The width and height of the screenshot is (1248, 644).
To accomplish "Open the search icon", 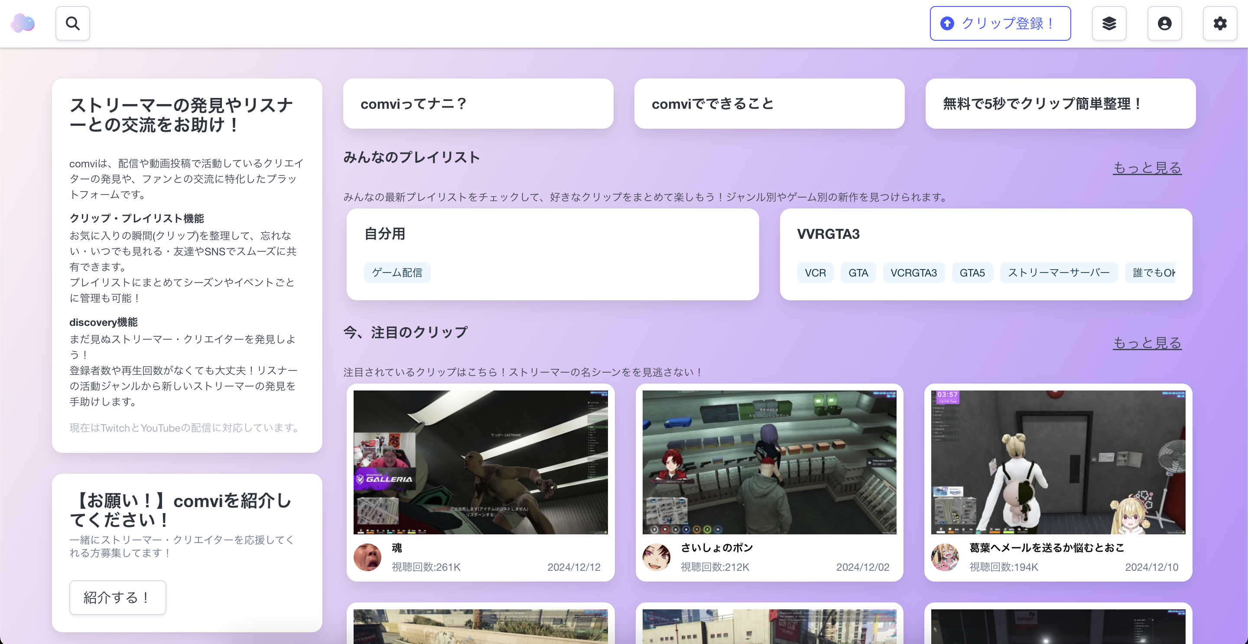I will click(72, 23).
